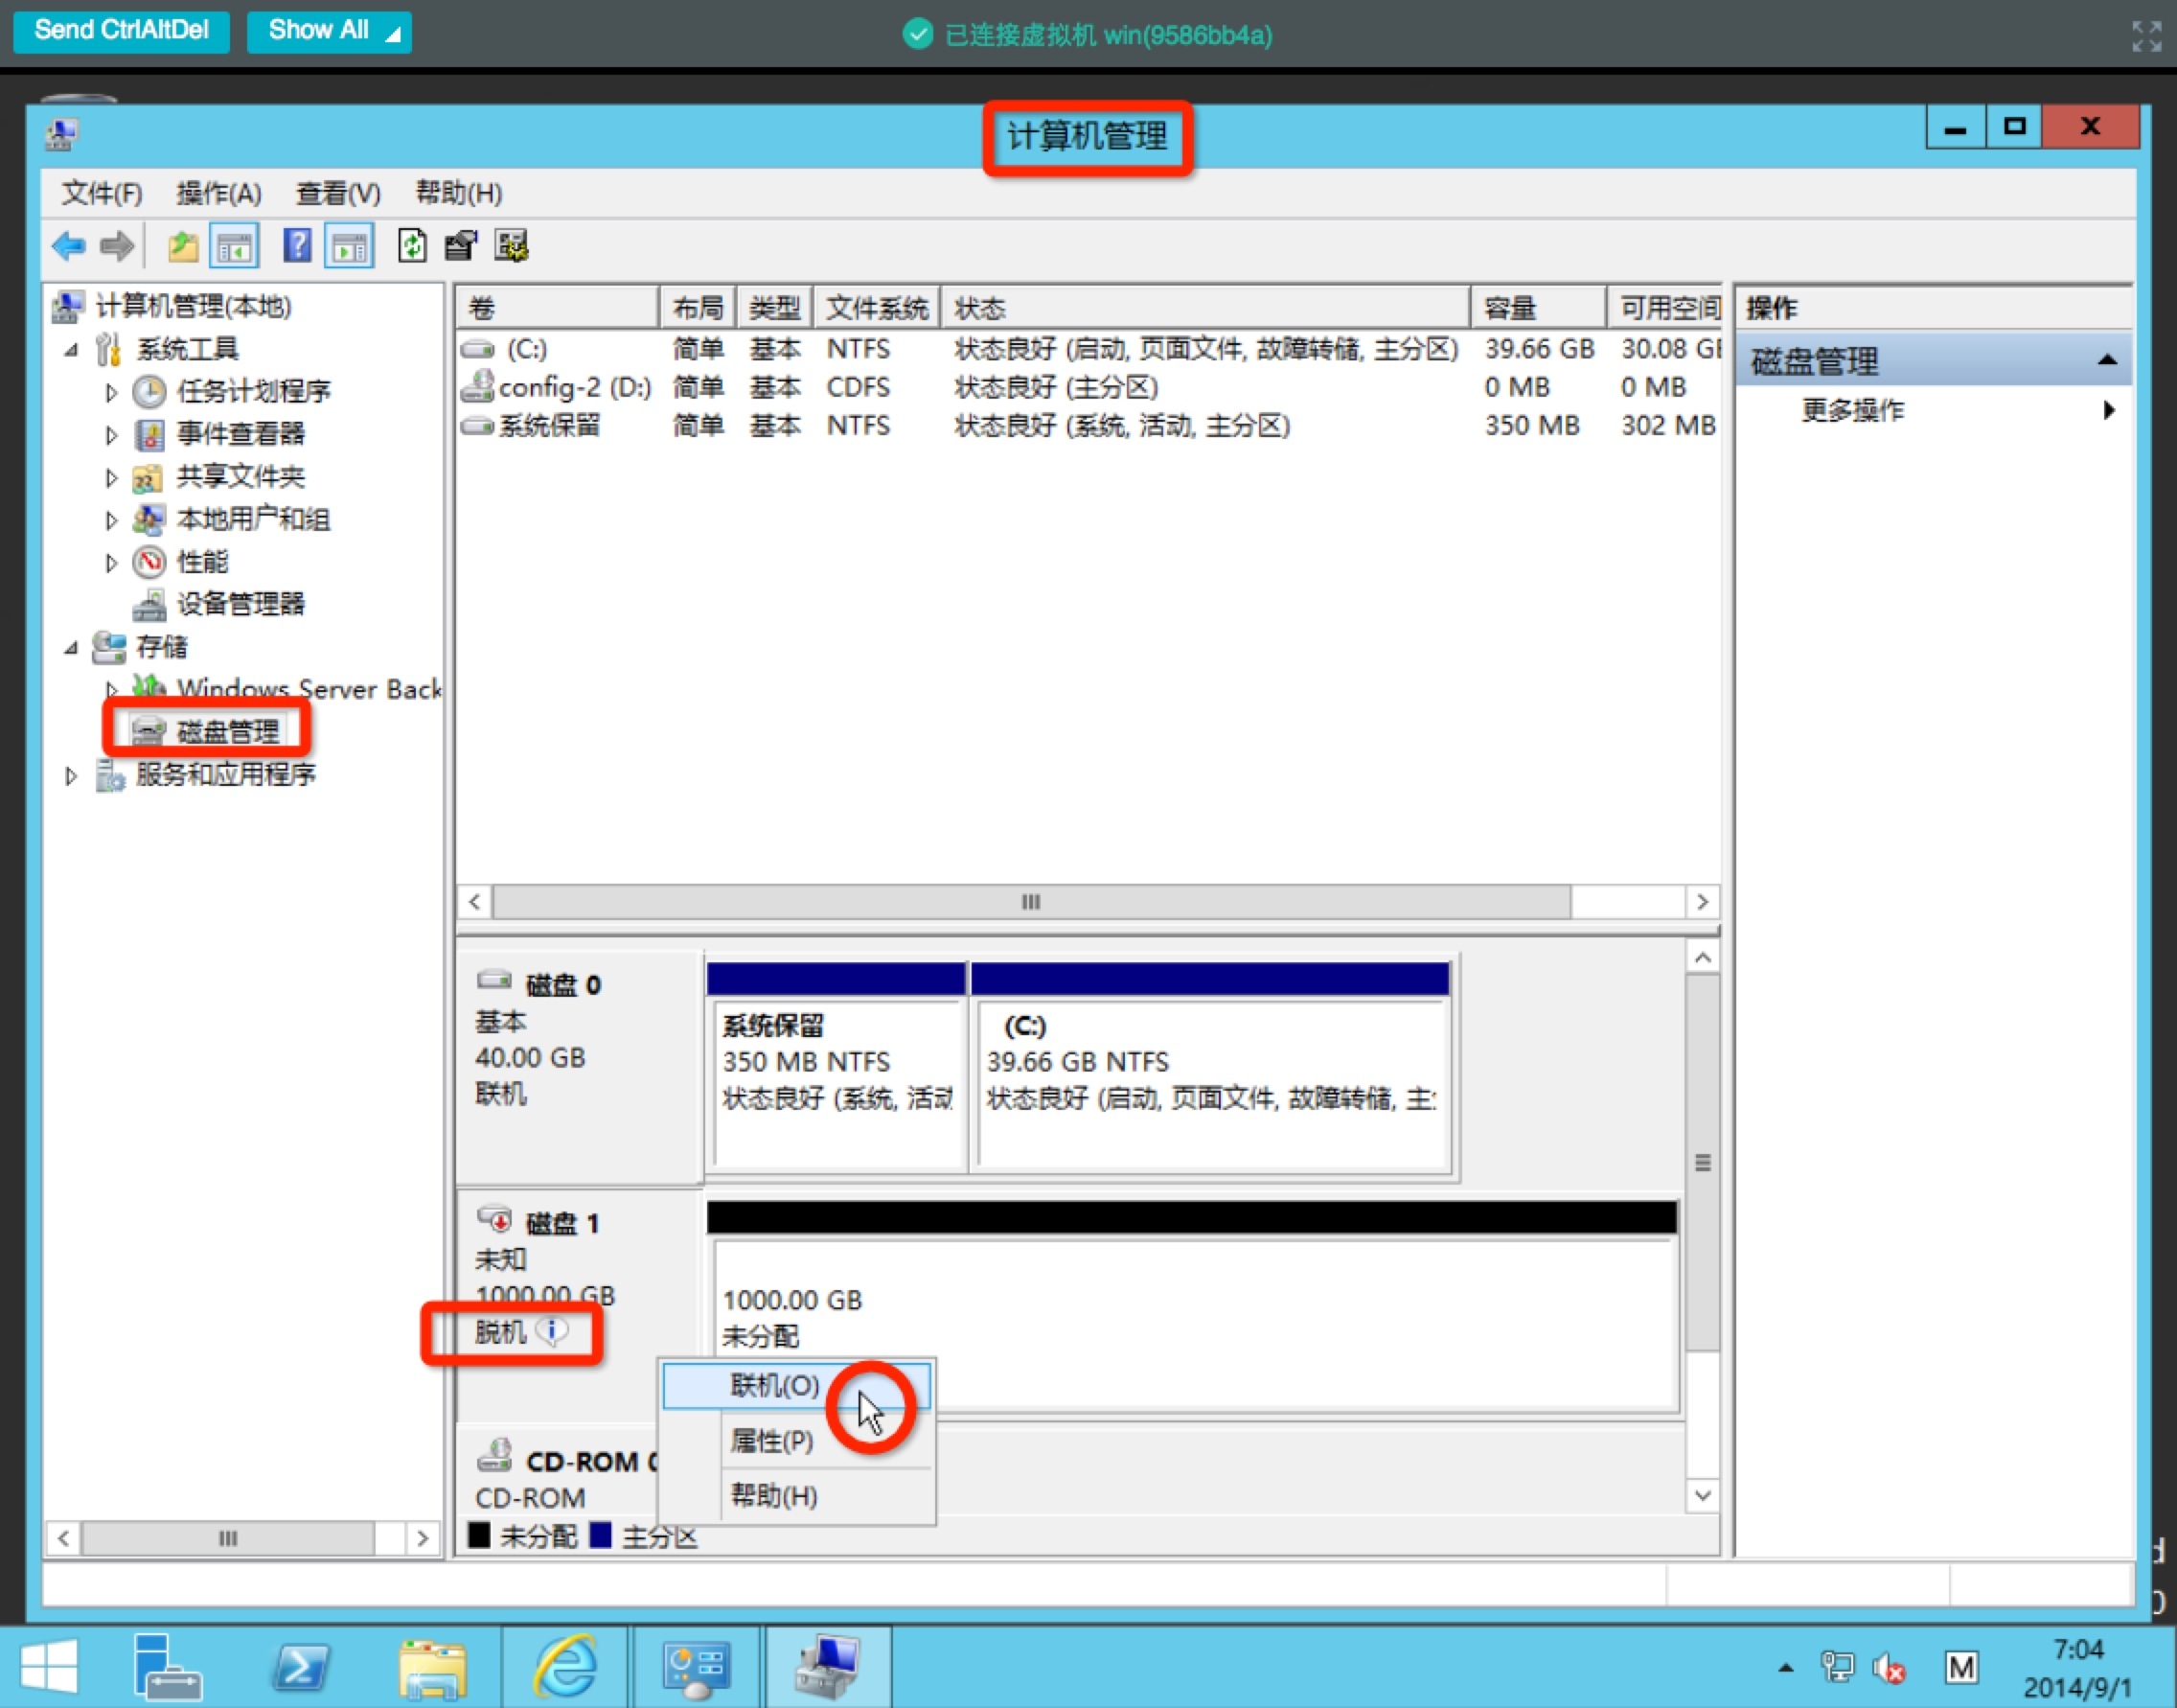The width and height of the screenshot is (2177, 1708).
Task: Choose 联机(O) from the context menu
Action: [x=774, y=1386]
